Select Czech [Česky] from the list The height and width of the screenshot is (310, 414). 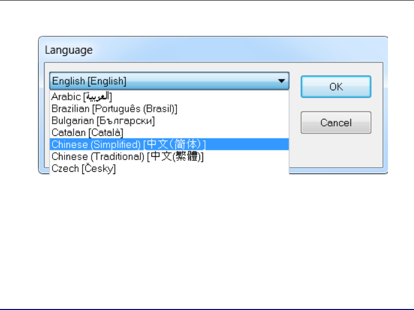(x=83, y=169)
